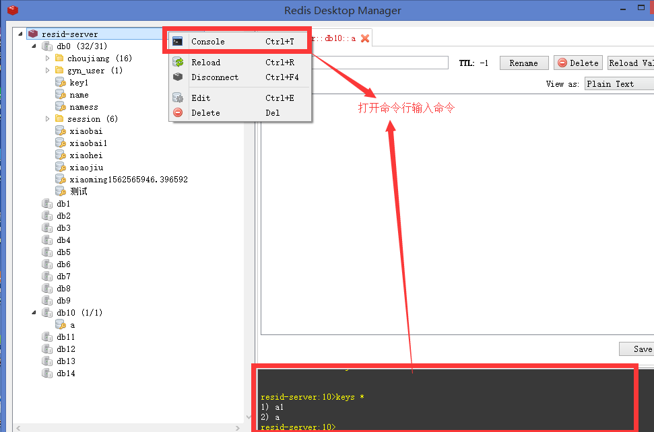Choose Edit from the context menu
This screenshot has width=654, height=432.
click(240, 98)
